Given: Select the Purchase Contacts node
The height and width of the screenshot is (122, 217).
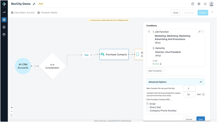Looking at the screenshot, I should pyautogui.click(x=114, y=55).
